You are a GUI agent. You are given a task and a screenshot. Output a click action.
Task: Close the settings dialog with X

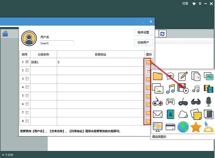pos(151,21)
